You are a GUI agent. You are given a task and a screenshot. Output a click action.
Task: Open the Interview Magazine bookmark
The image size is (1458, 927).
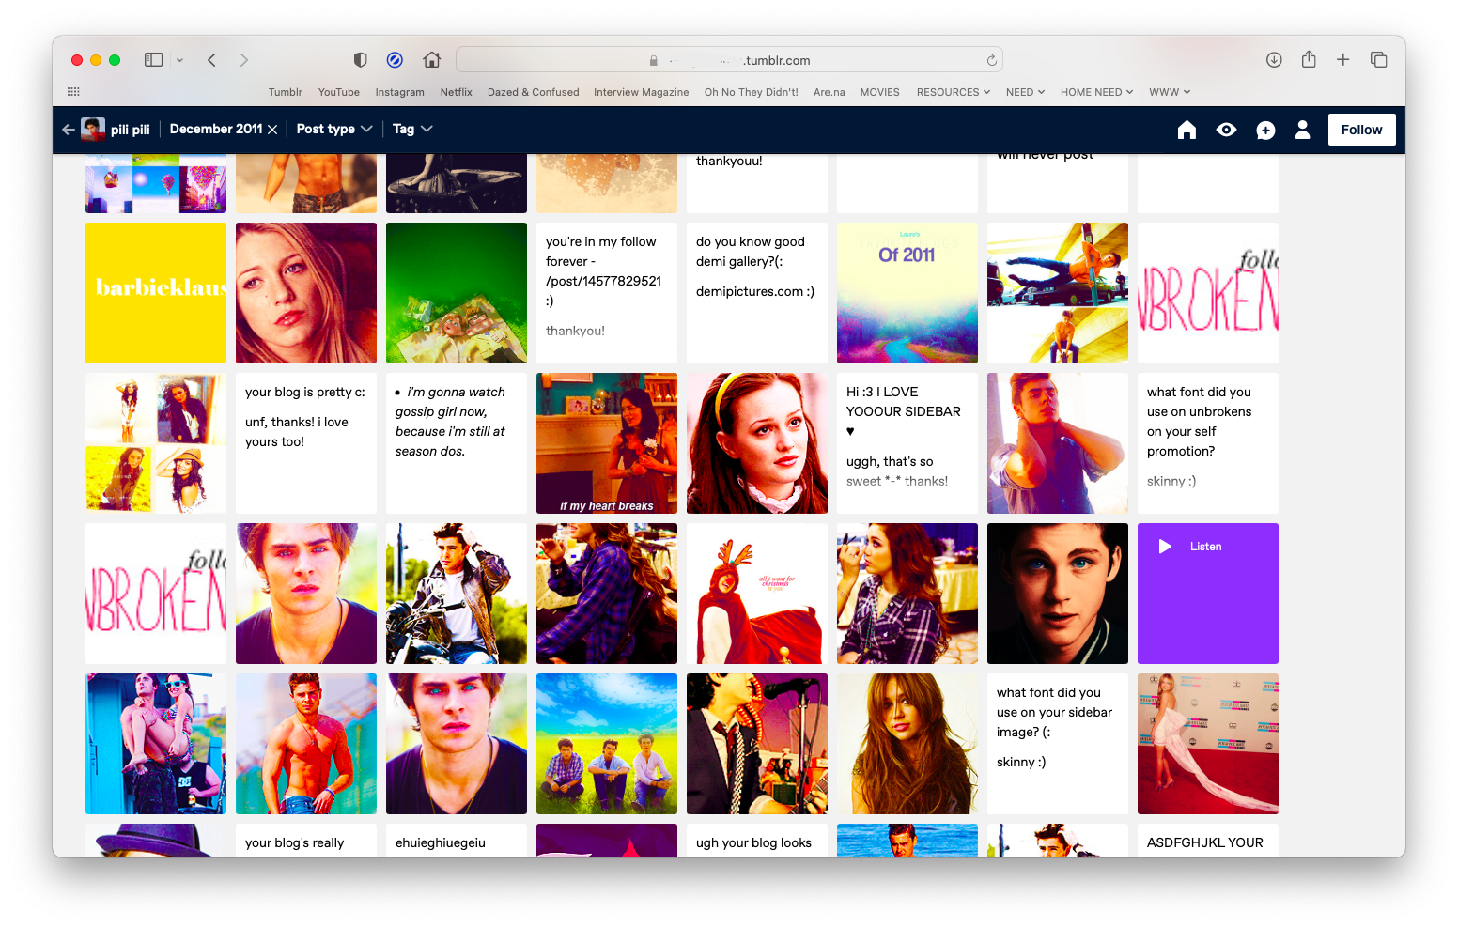(641, 92)
